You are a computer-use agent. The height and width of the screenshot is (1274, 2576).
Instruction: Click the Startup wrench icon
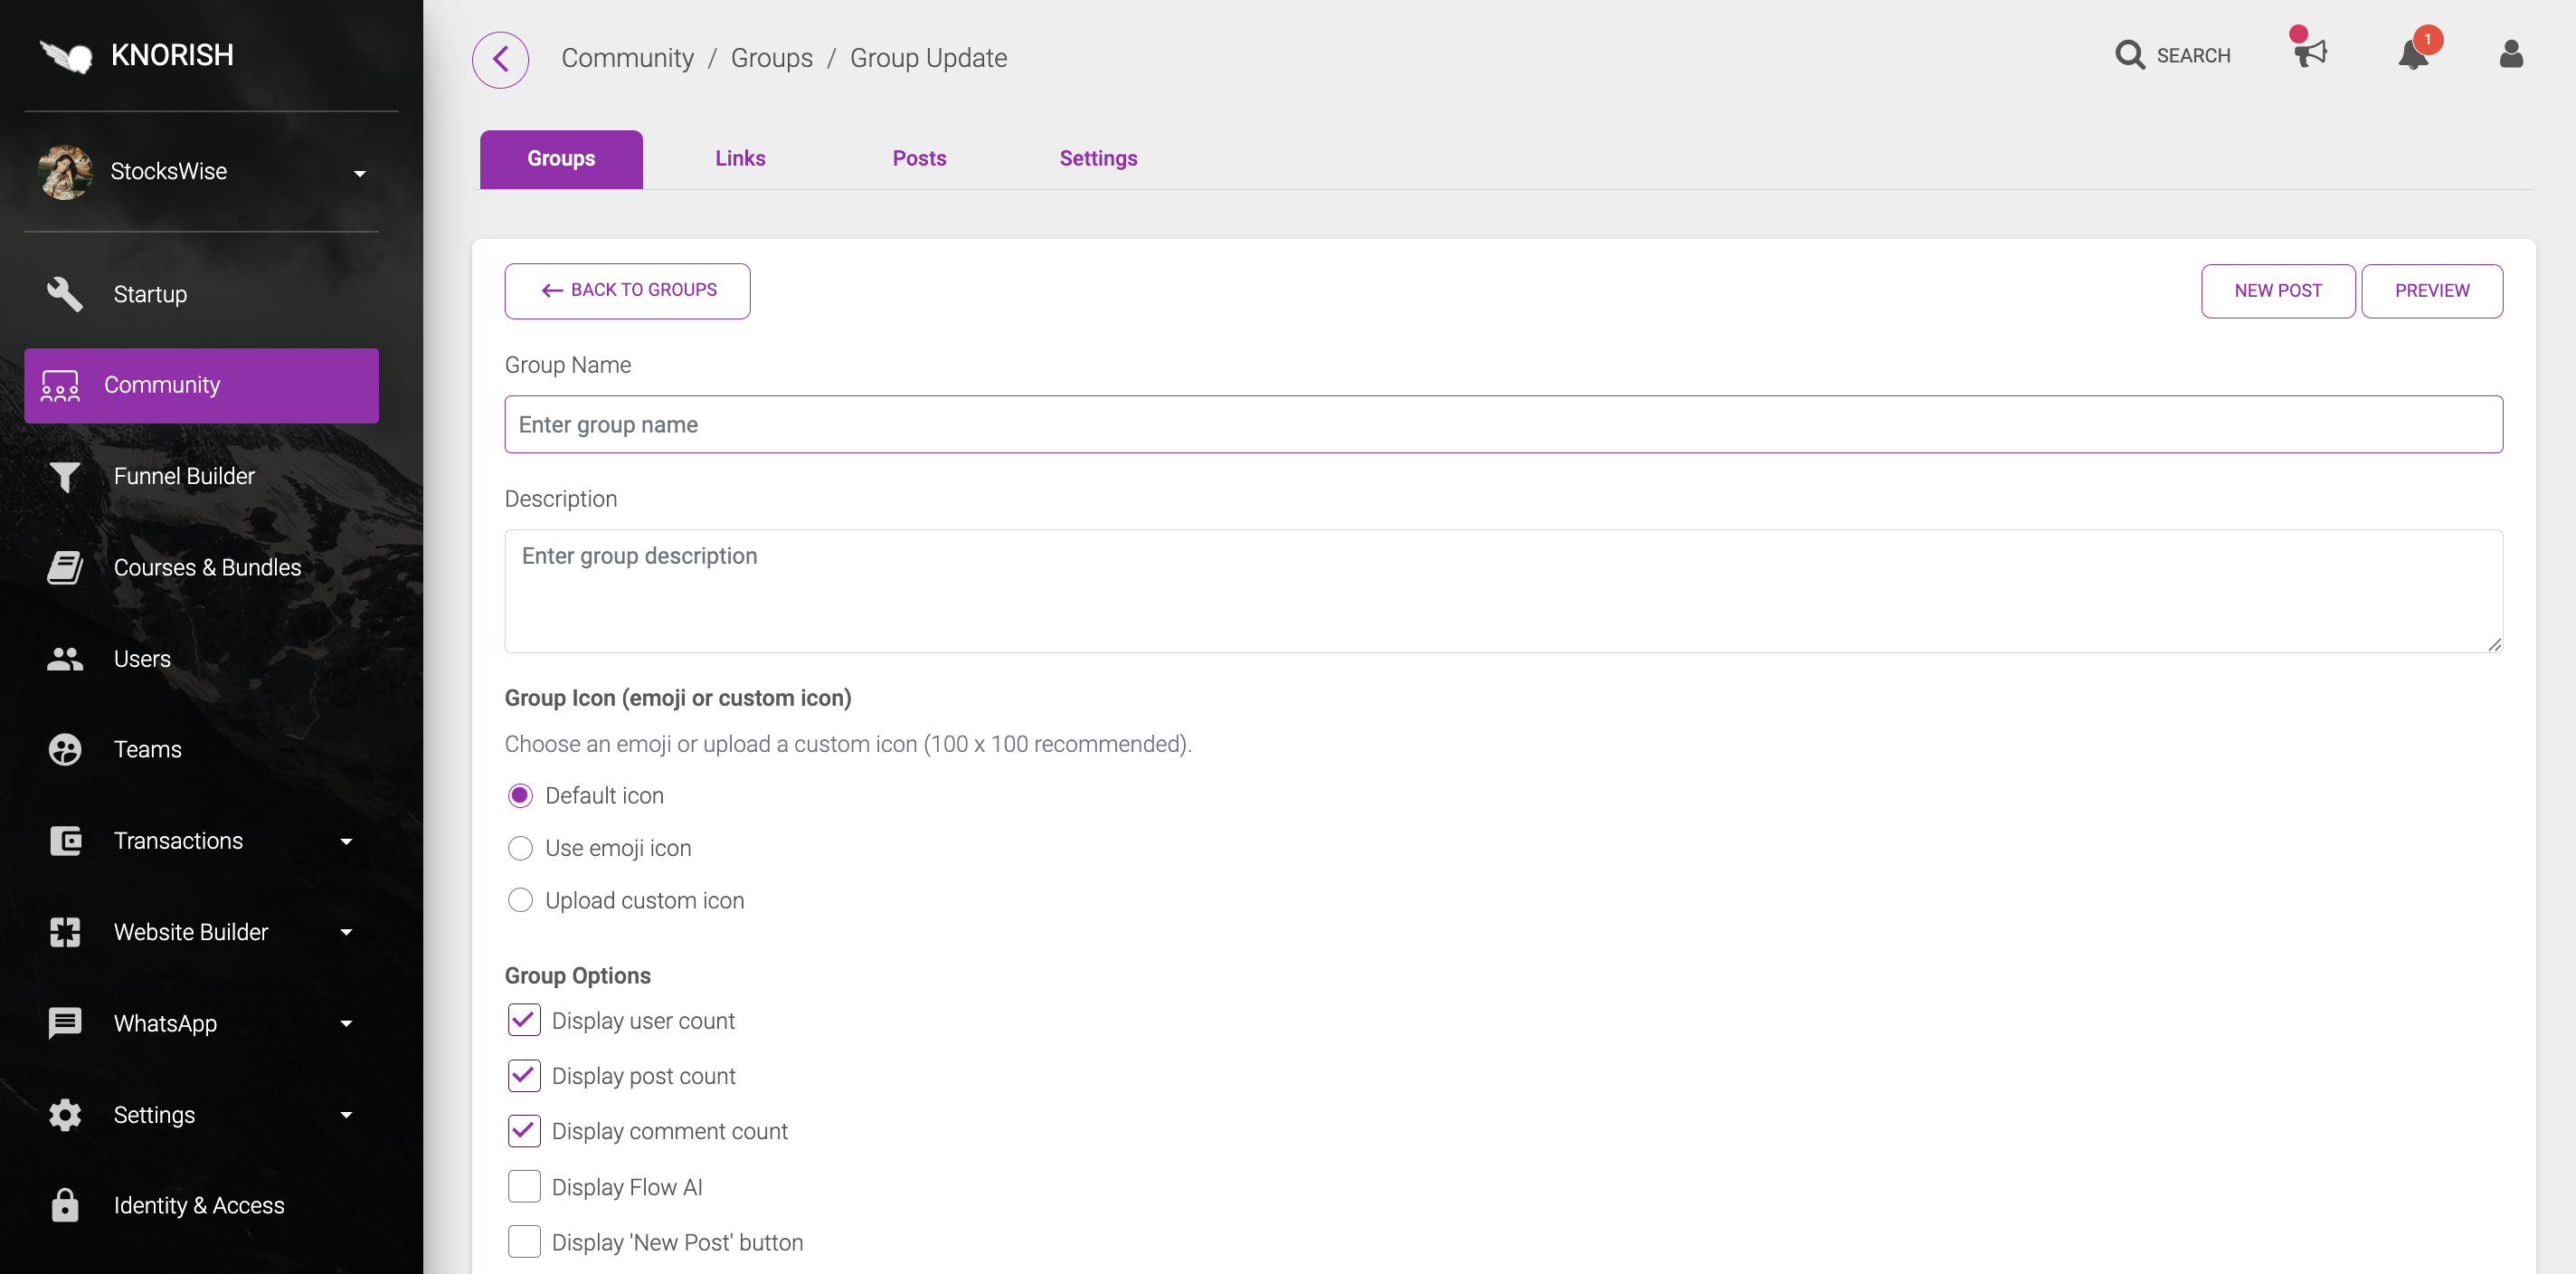click(65, 294)
